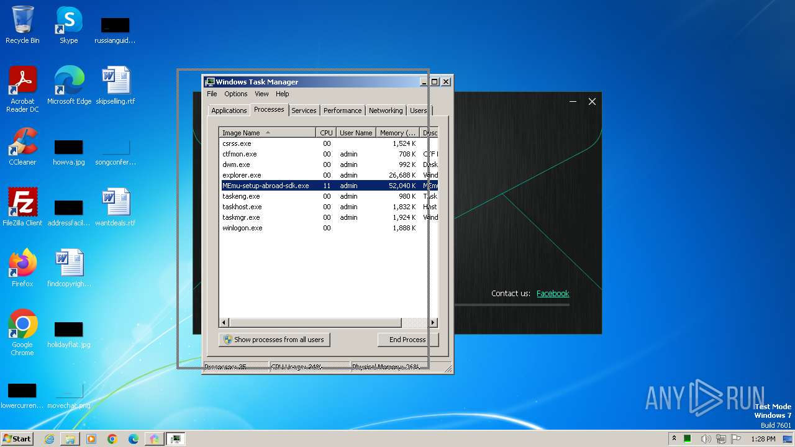Select the winlogon.exe process row

(x=329, y=228)
